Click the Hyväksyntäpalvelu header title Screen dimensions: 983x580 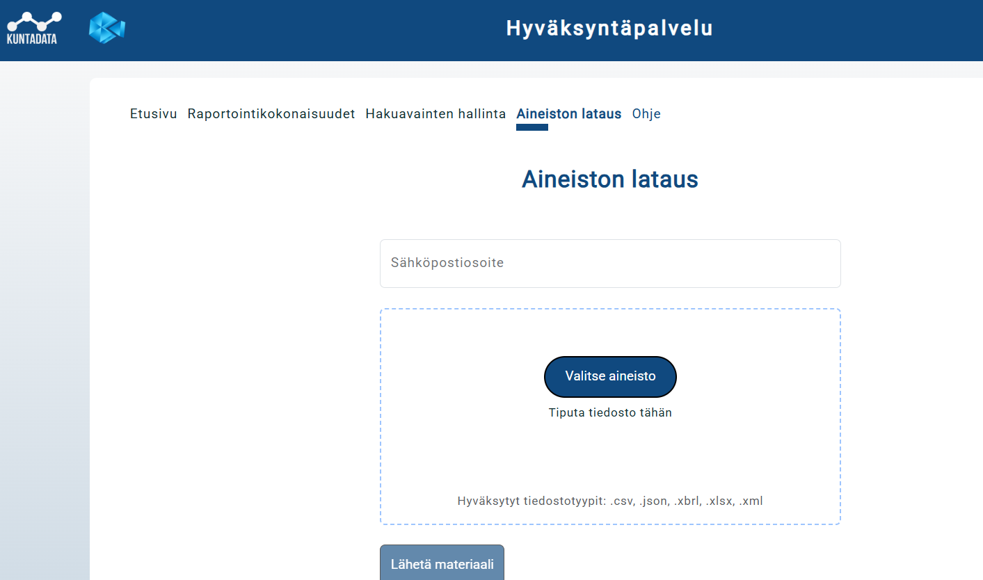point(609,29)
